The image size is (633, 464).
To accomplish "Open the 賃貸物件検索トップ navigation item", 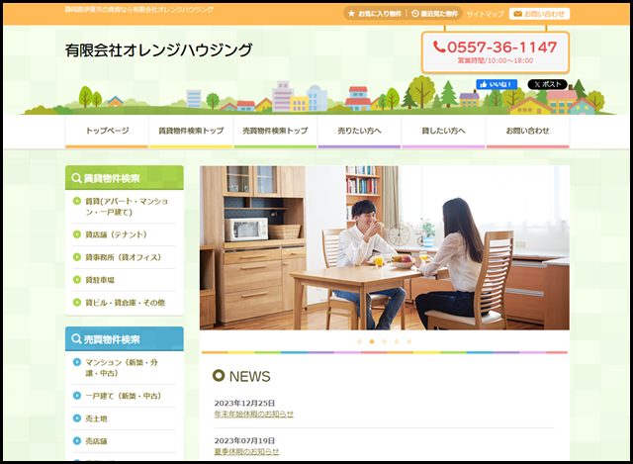I will (x=191, y=132).
